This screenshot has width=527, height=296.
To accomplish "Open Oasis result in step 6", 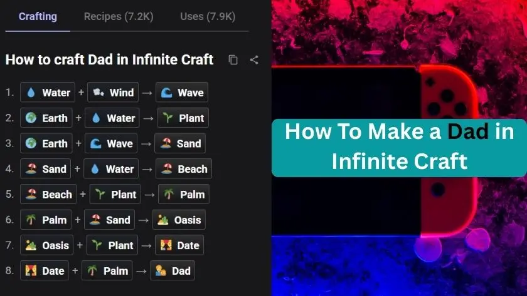I will pyautogui.click(x=179, y=220).
